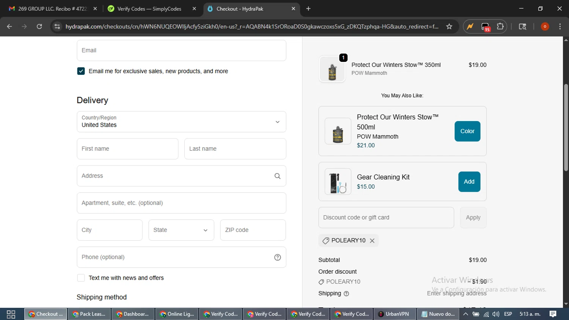Click the Last name field

point(235,149)
